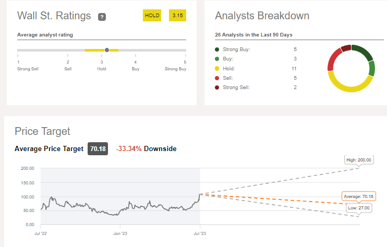Click the Jul '23 axis label
Screen dimensions: 387x249
coord(200,234)
